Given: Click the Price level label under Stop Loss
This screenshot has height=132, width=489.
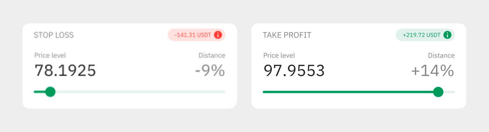Looking at the screenshot, I should 50,55.
